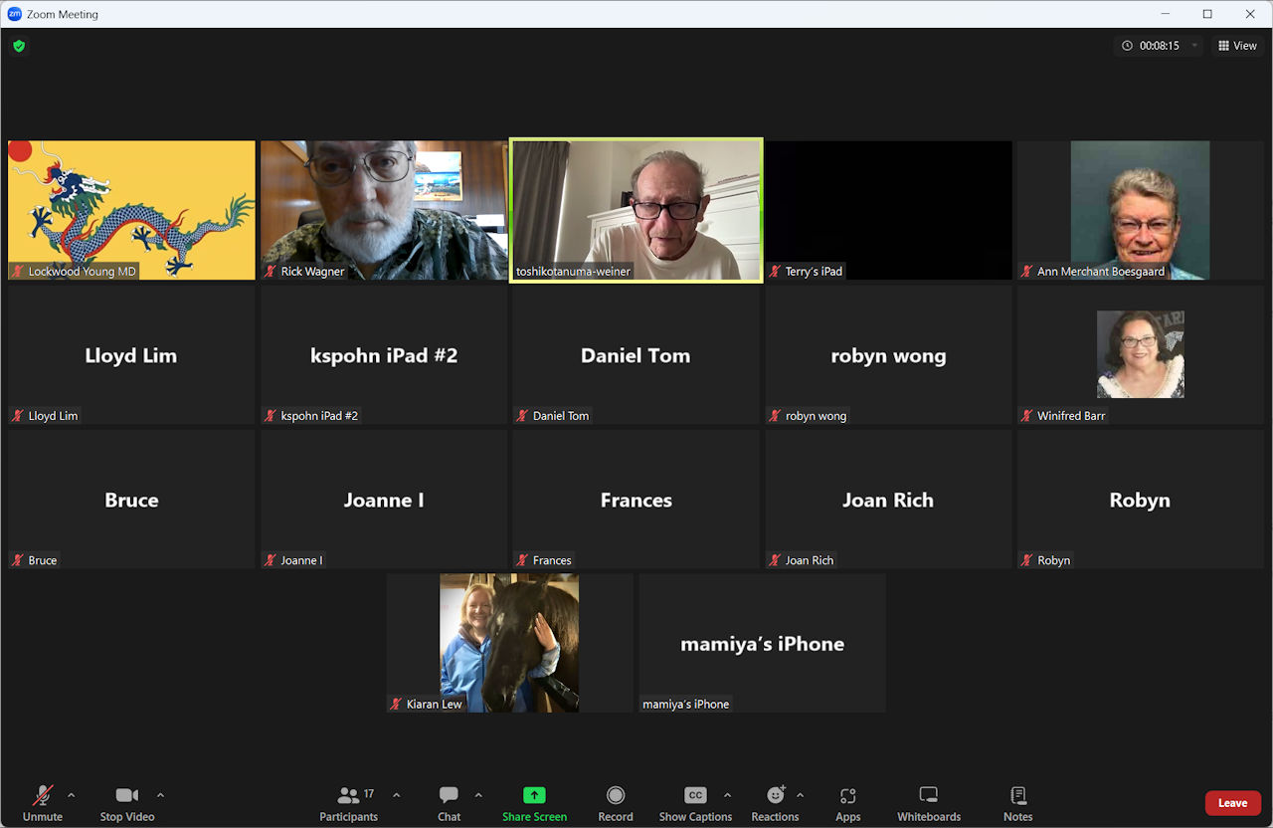The width and height of the screenshot is (1273, 828).
Task: Unmute the microphone
Action: click(x=43, y=803)
